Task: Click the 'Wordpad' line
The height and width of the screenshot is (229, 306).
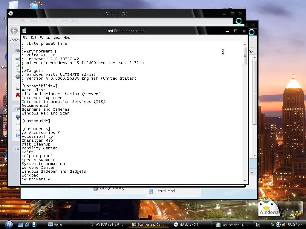Action: 30,175
